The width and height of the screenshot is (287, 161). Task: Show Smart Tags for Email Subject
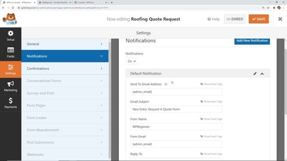pyautogui.click(x=211, y=102)
